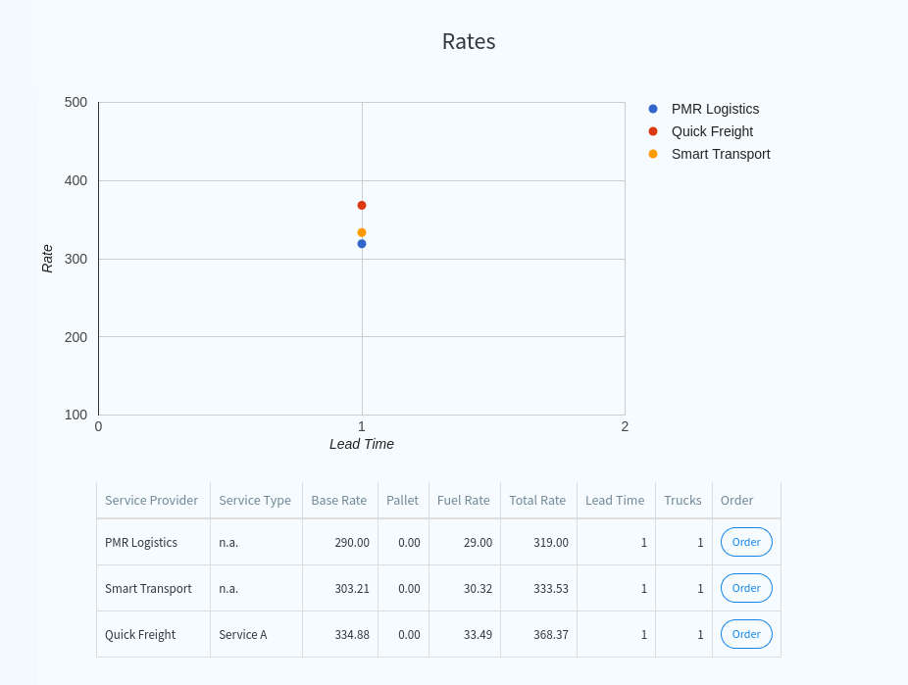The width and height of the screenshot is (908, 685).
Task: Select the red Quick Freight data point
Action: [x=362, y=206]
